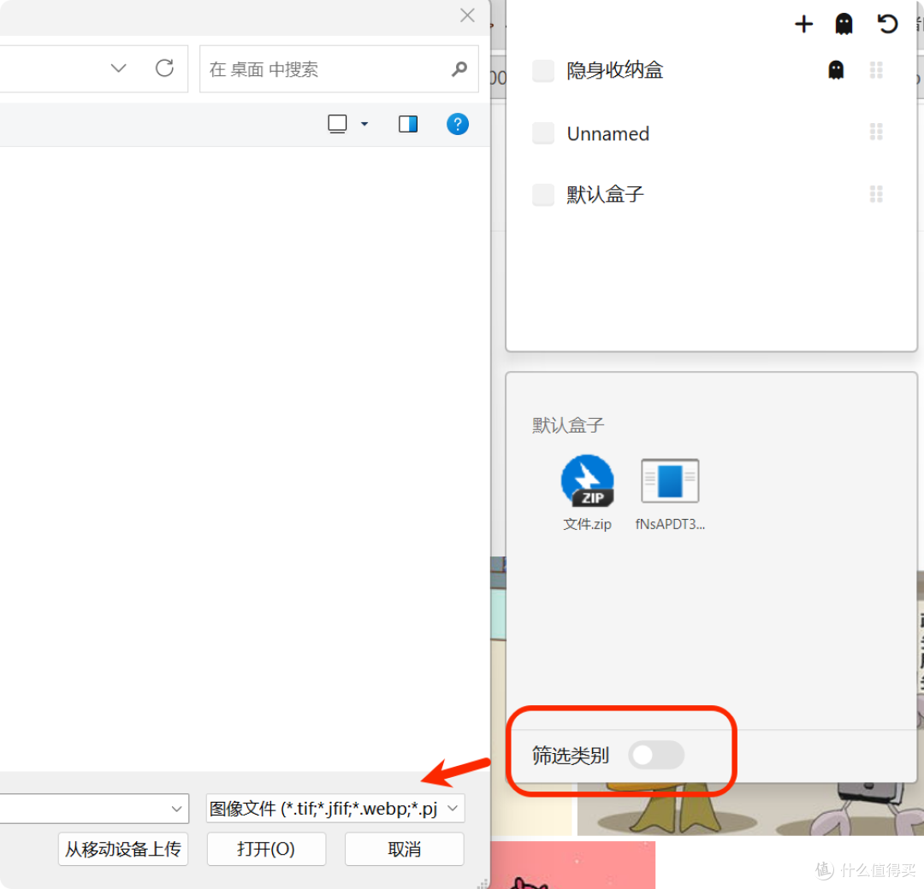This screenshot has height=889, width=924.
Task: Click the 默认盒子 heading in lower panel
Action: pyautogui.click(x=568, y=425)
